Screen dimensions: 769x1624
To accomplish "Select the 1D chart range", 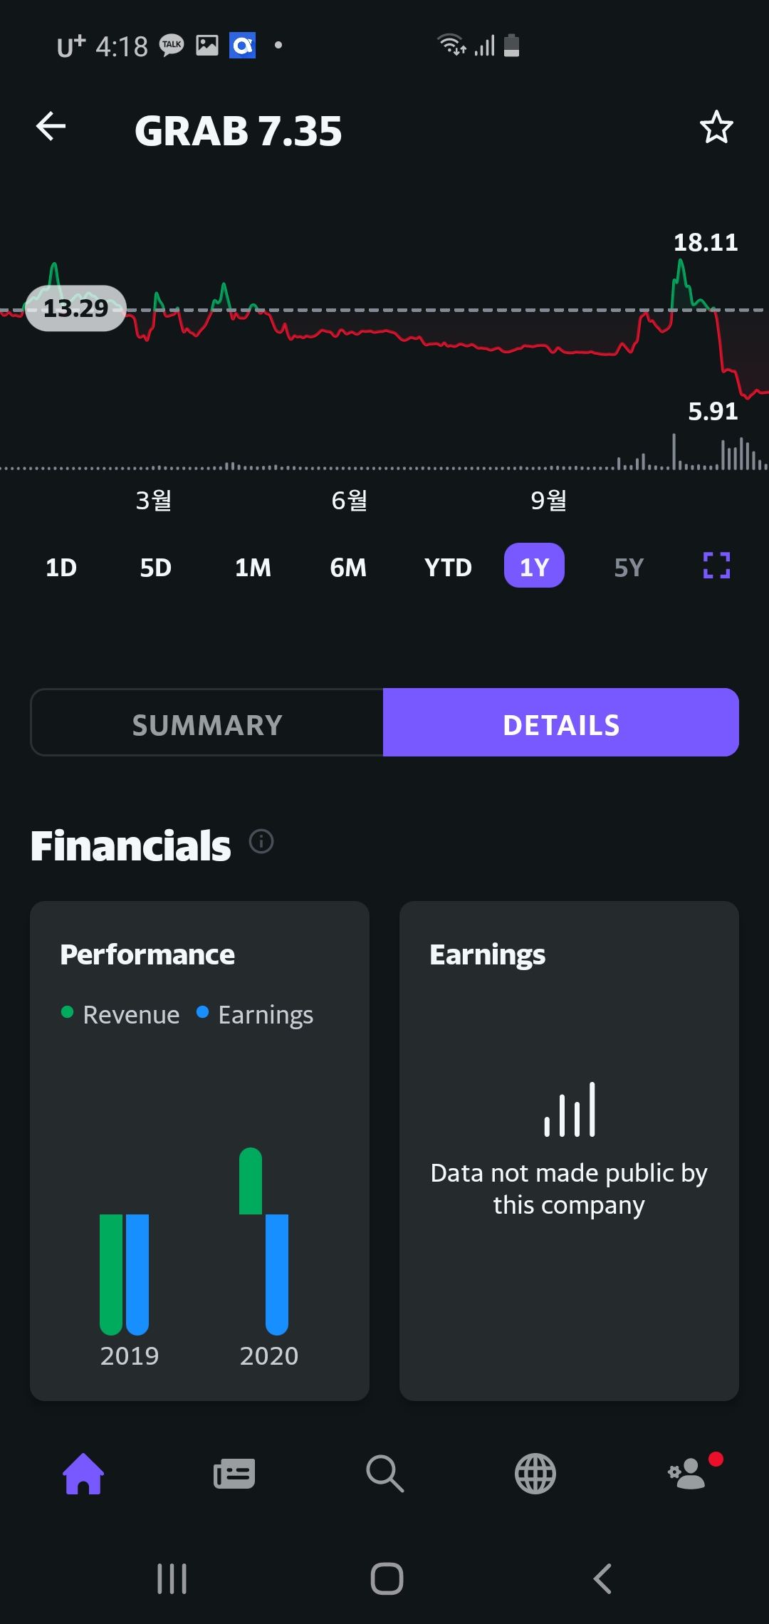I will point(61,567).
